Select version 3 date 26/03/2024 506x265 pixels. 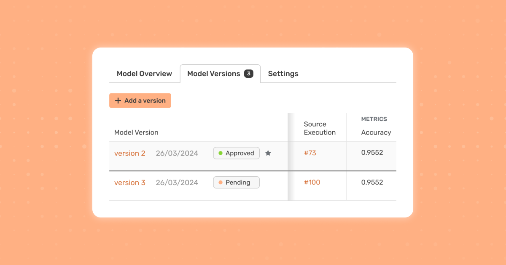177,183
